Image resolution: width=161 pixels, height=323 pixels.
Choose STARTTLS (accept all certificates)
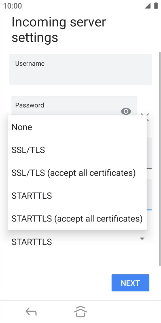(77, 219)
